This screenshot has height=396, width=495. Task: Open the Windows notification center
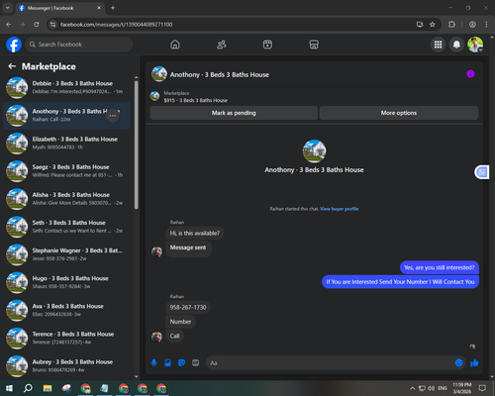tap(482, 388)
